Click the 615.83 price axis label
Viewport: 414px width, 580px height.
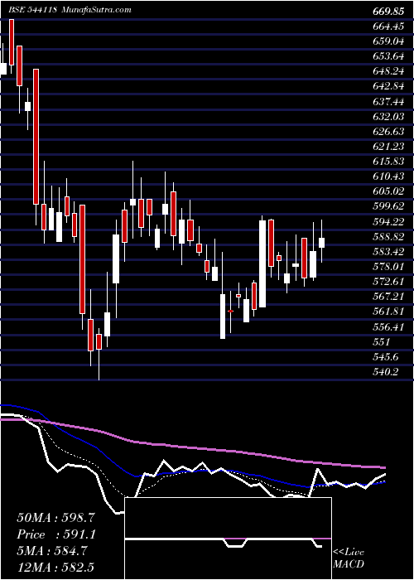coord(388,162)
